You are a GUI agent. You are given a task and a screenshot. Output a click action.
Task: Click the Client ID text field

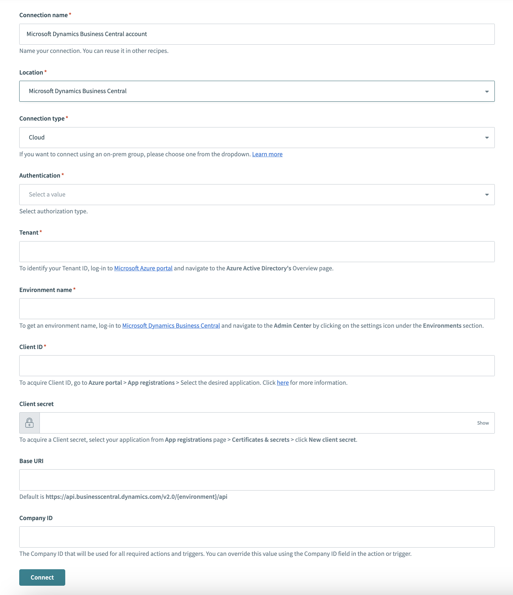point(256,366)
